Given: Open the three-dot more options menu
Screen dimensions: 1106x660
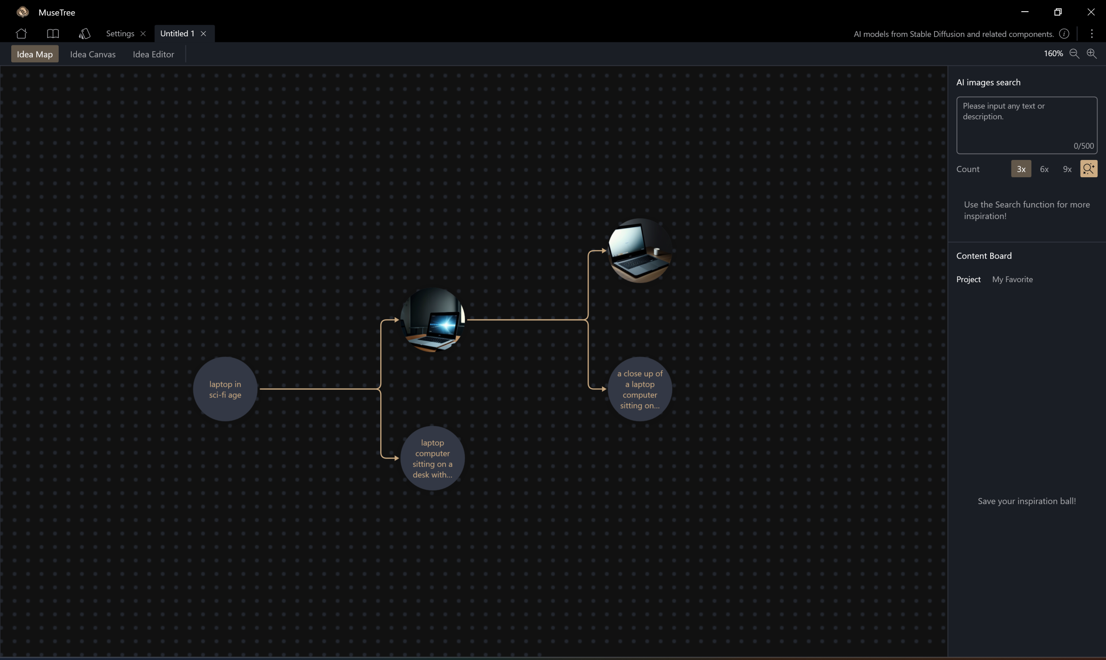Looking at the screenshot, I should tap(1091, 34).
